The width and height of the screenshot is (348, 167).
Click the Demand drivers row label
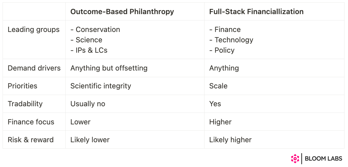pyautogui.click(x=34, y=68)
